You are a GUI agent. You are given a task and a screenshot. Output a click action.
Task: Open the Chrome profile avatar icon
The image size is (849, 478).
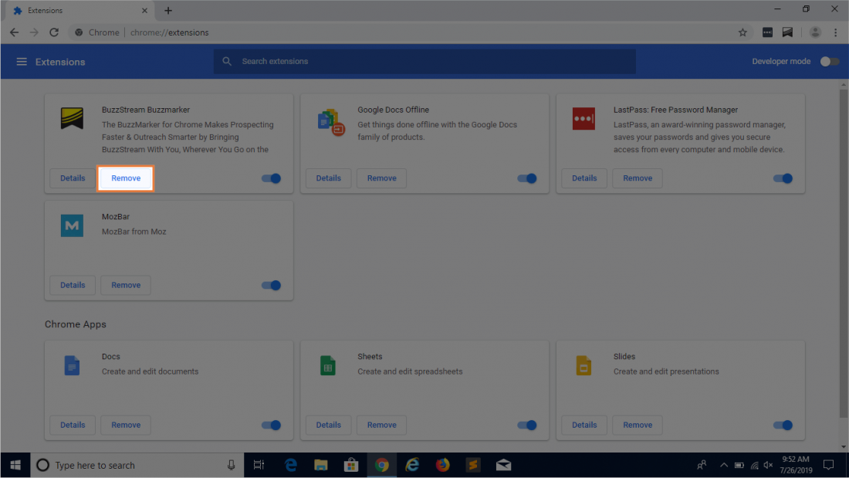coord(815,32)
